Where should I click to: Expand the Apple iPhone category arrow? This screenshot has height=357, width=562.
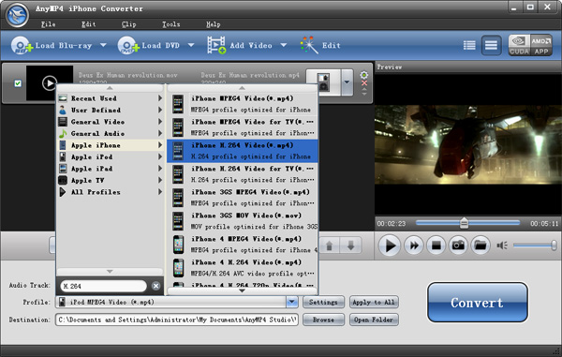tap(160, 145)
